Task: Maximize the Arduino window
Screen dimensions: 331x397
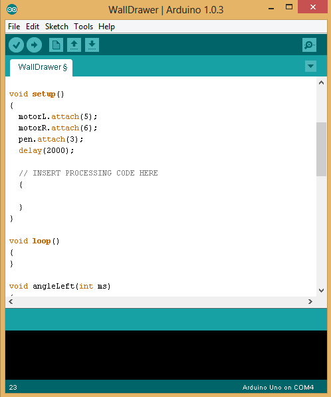Action: click(289, 7)
